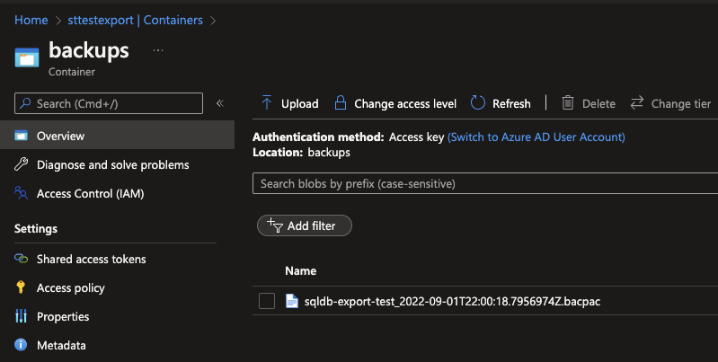Image resolution: width=718 pixels, height=362 pixels.
Task: Click the Properties bars icon
Action: point(21,316)
